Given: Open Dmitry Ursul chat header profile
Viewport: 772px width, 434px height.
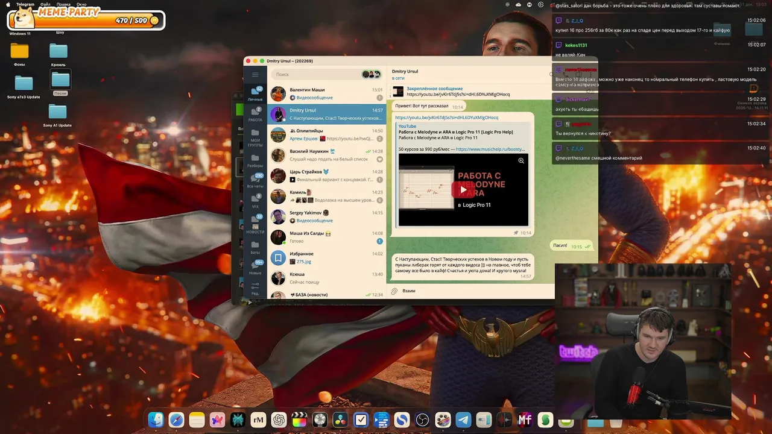Looking at the screenshot, I should (x=405, y=74).
